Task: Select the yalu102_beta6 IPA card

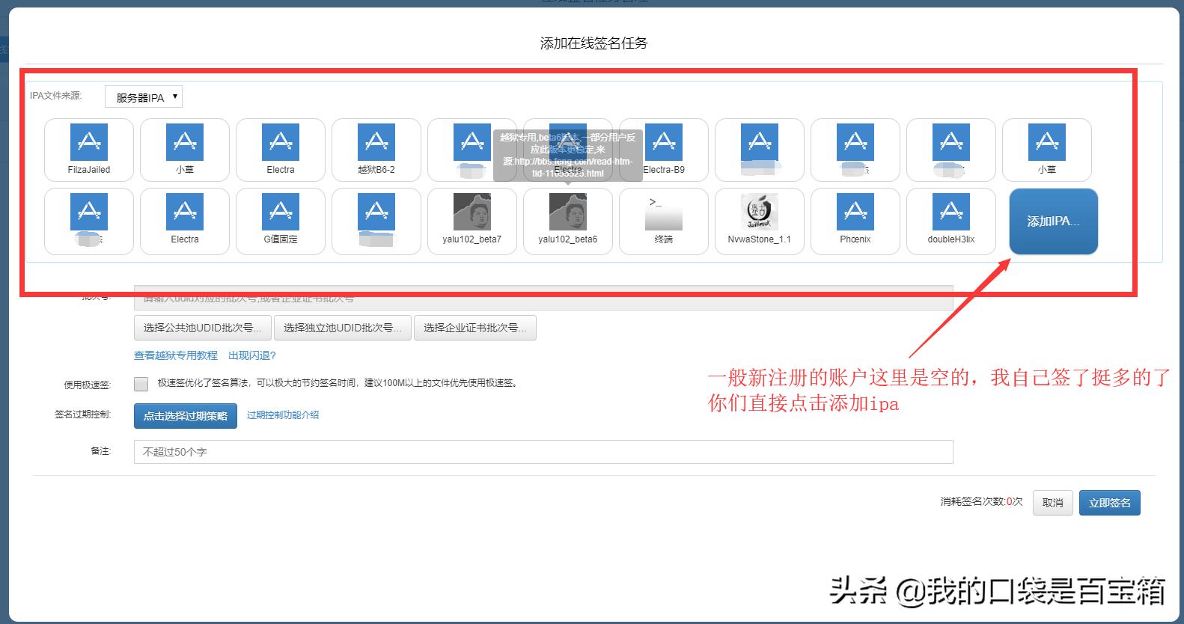Action: [568, 221]
